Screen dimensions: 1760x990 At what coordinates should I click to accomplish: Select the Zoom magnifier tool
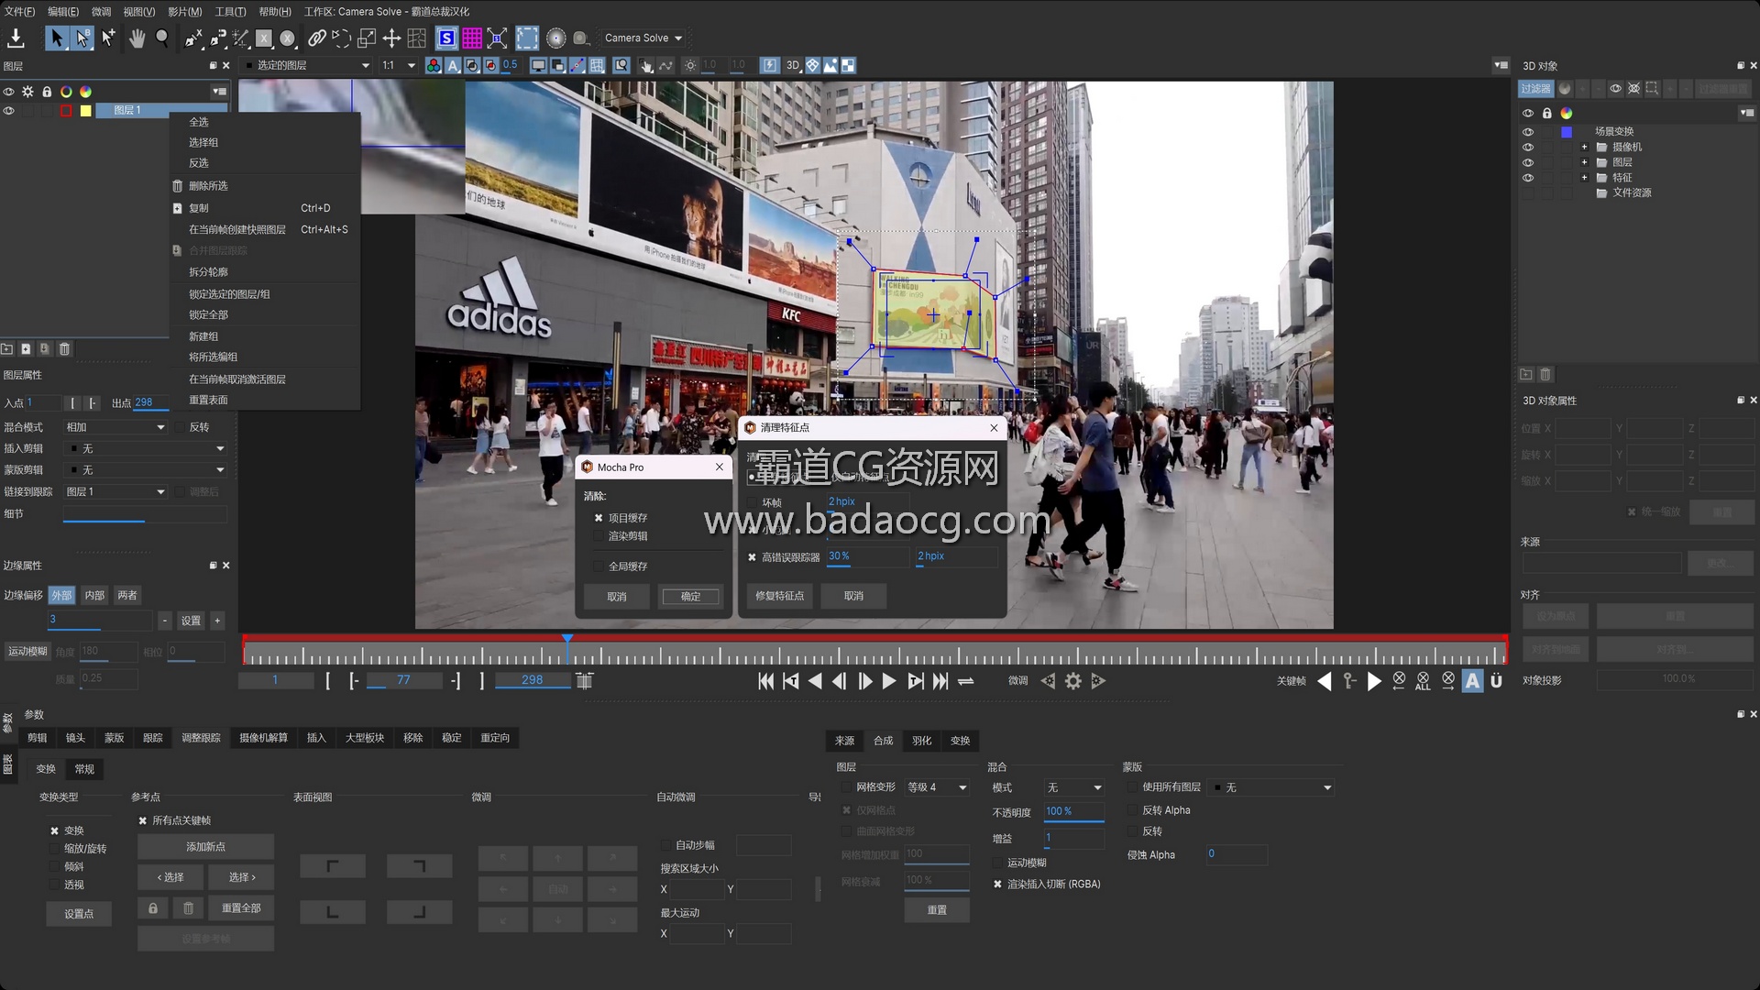click(x=162, y=38)
